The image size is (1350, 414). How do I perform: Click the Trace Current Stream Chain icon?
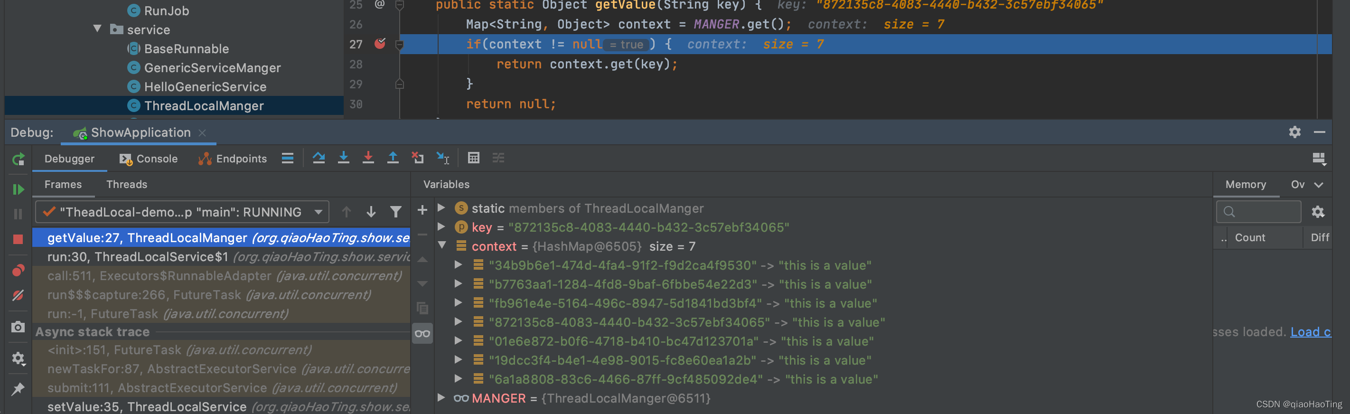tap(498, 158)
